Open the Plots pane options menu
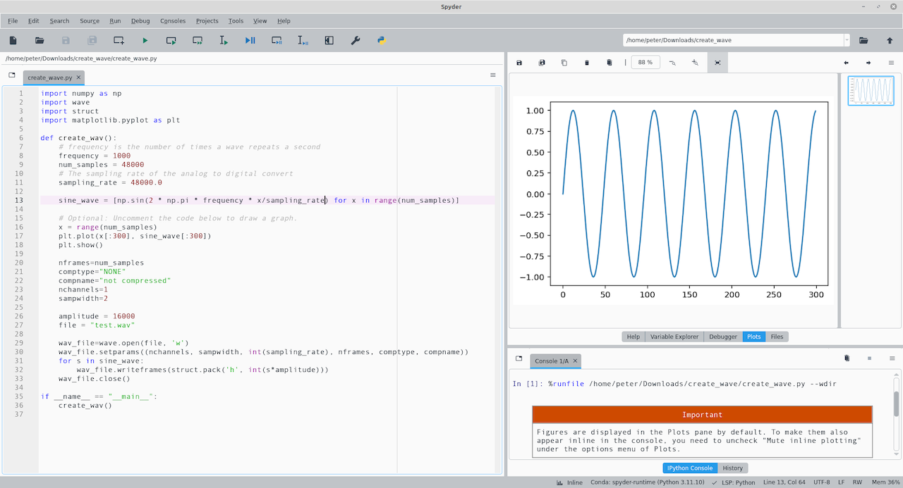Viewport: 903px width, 488px height. tap(890, 63)
